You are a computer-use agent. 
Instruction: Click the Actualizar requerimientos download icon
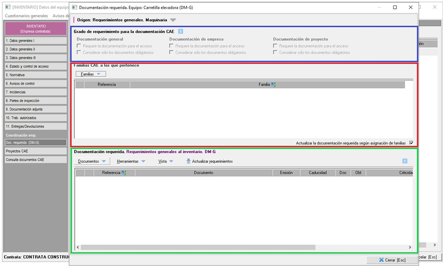[x=188, y=161]
